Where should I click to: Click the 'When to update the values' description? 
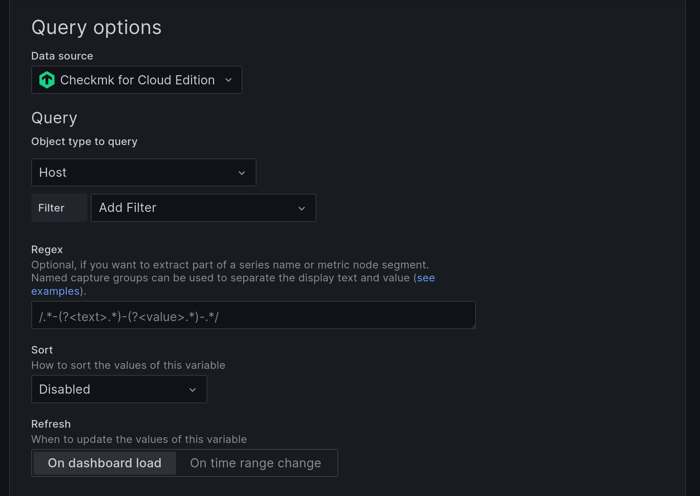[139, 439]
